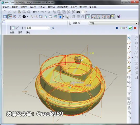Select the datum axis tool in right toolbar
The width and height of the screenshot is (140, 125).
tap(129, 48)
